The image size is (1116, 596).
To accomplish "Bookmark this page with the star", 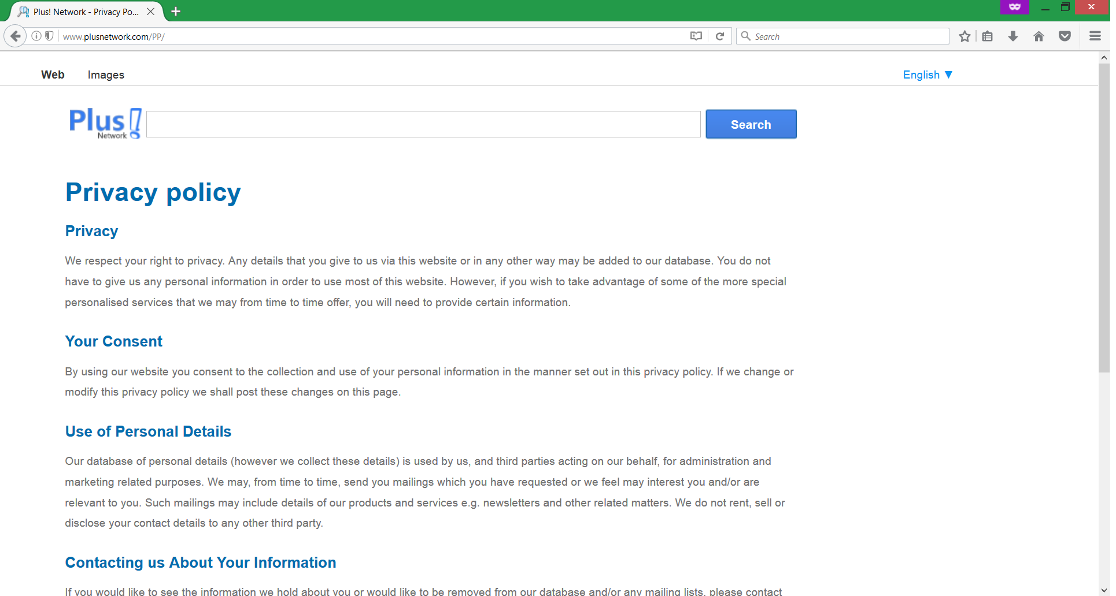I will (x=965, y=36).
